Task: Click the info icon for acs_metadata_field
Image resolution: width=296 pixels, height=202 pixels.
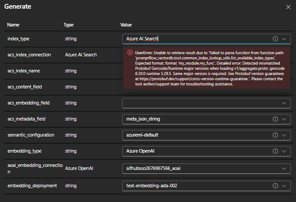Action: click(275, 119)
